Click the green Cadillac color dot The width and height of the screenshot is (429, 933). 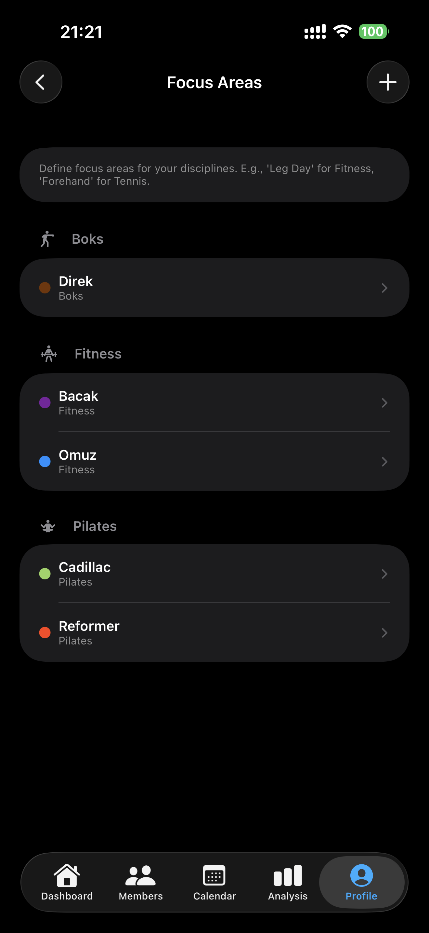(x=45, y=574)
